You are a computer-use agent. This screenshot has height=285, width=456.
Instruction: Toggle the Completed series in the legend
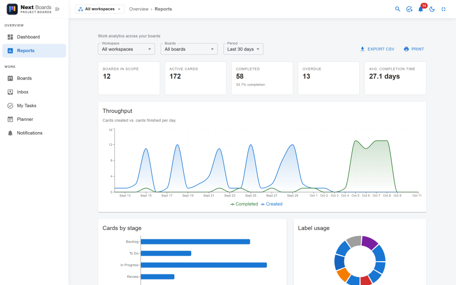tap(244, 204)
